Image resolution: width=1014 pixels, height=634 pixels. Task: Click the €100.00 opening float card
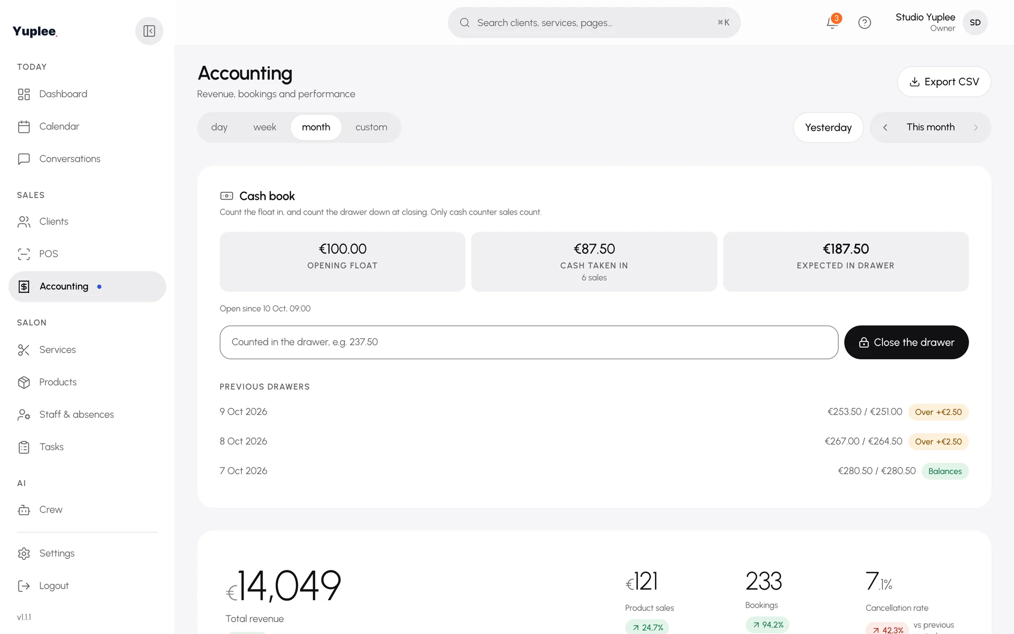pos(342,262)
